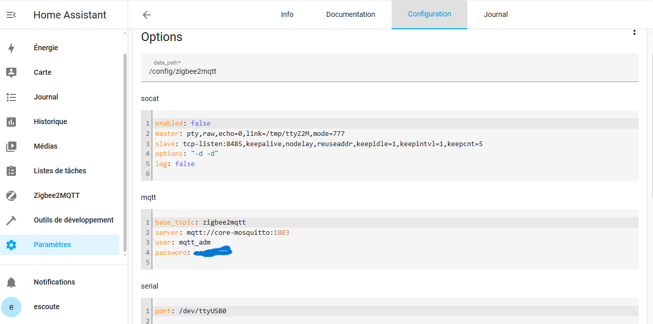Open the Paramètres gear icon
The image size is (653, 324).
point(11,245)
